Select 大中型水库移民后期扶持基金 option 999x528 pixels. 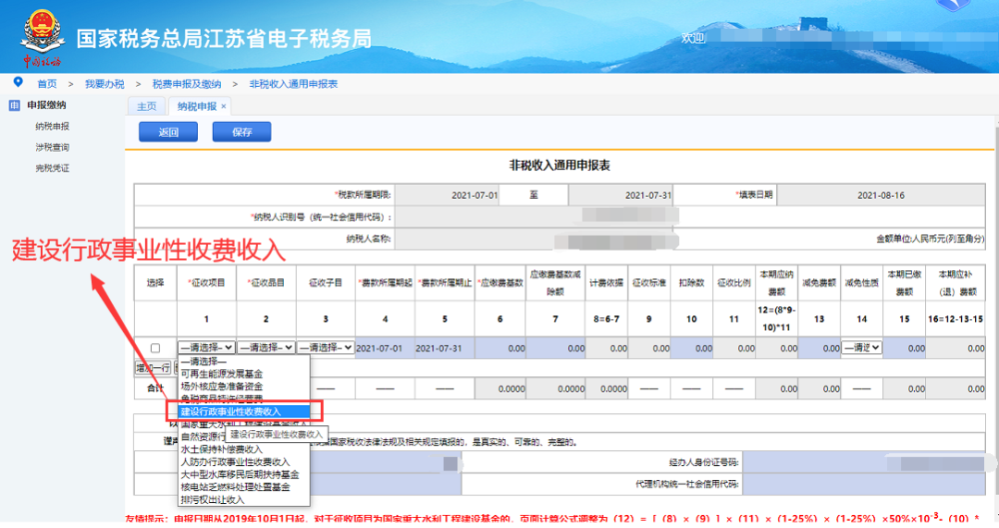(244, 474)
